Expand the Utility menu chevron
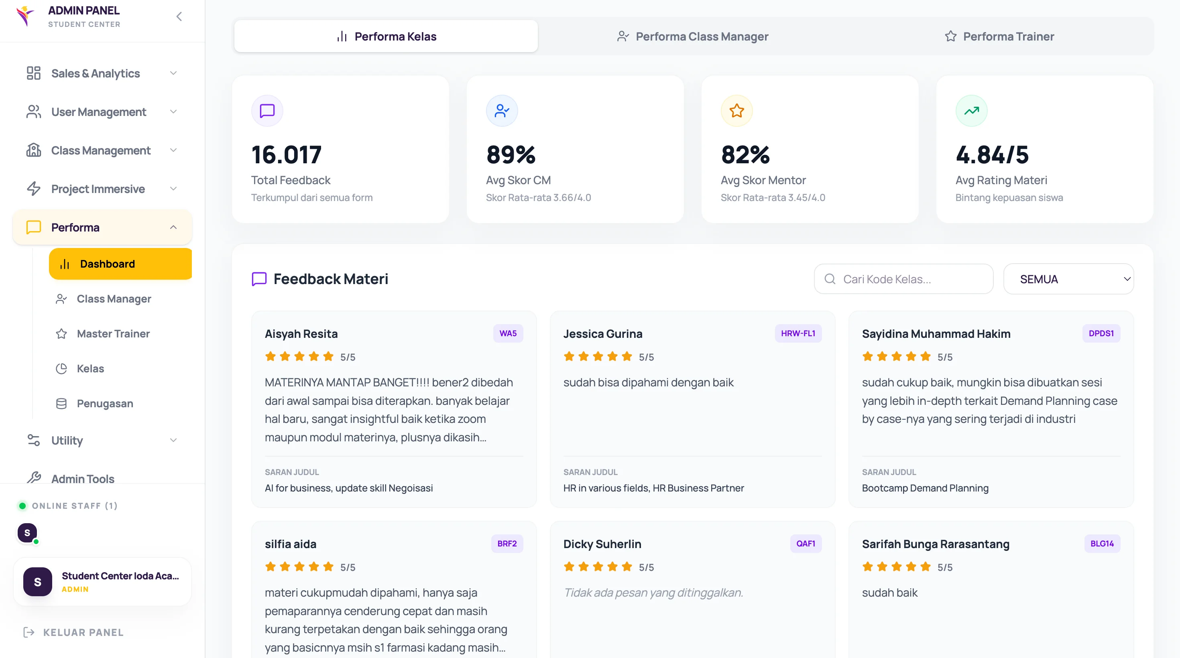The height and width of the screenshot is (658, 1180). 173,440
